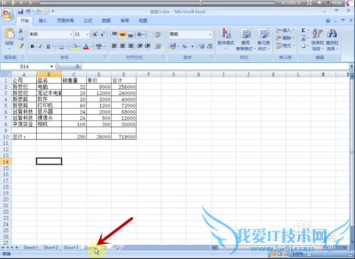This screenshot has height=259, width=355.
Task: Increase font size with the large A
Action: 95,34
